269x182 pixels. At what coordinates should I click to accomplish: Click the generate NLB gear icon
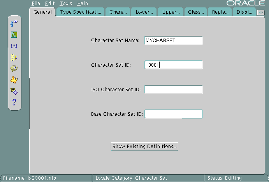tap(14, 91)
